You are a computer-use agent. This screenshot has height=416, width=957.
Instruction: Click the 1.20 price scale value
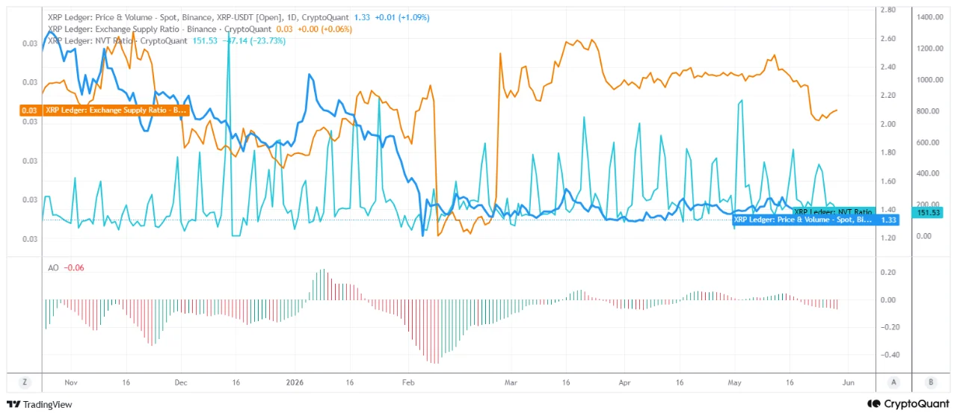887,238
